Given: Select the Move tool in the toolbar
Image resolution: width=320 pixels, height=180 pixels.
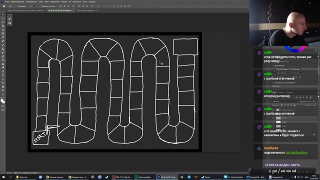Looking at the screenshot, I should pyautogui.click(x=3, y=14).
